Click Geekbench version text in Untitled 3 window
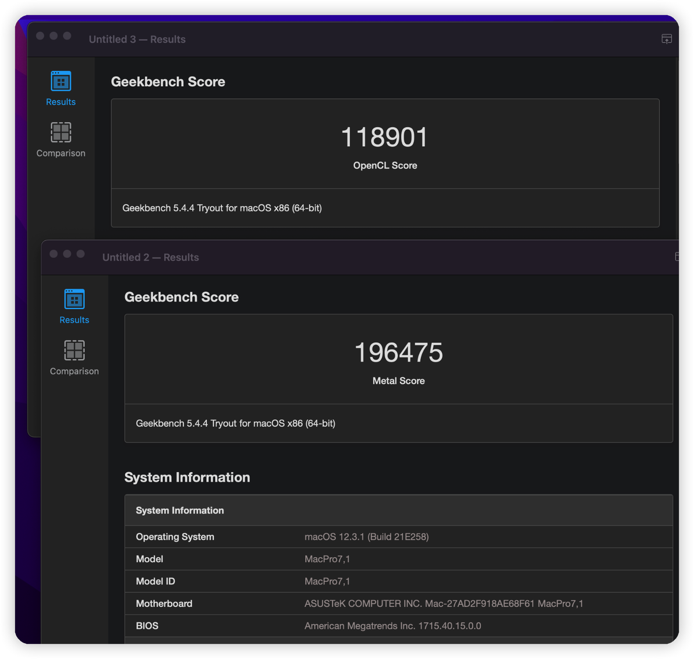This screenshot has width=694, height=659. click(222, 208)
